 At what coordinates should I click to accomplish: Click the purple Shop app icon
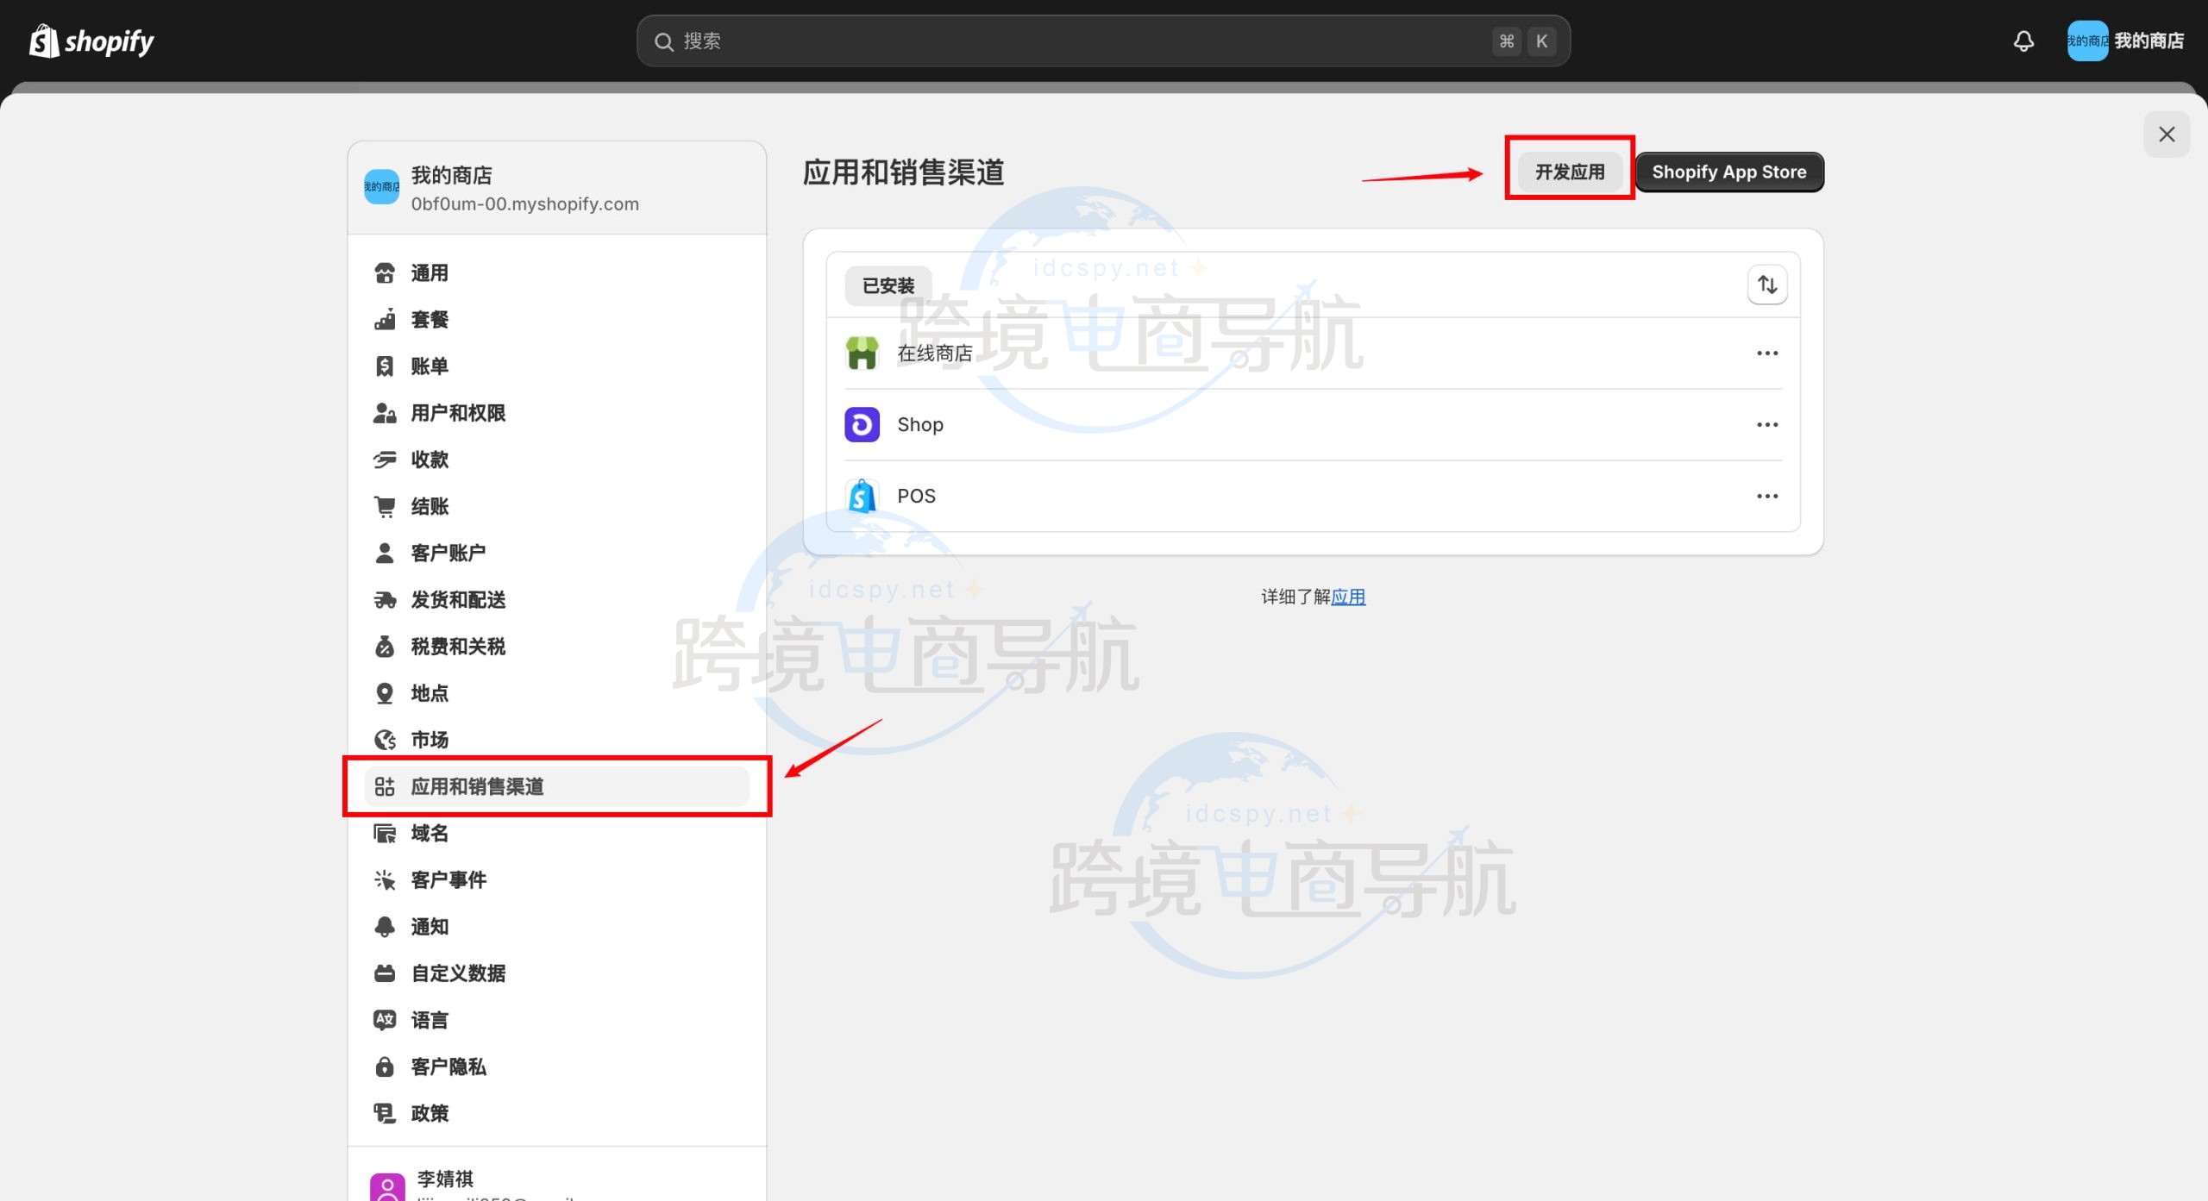coord(862,424)
